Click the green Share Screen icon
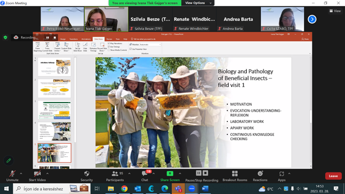Screen dimensions: 345x194 click(170, 174)
